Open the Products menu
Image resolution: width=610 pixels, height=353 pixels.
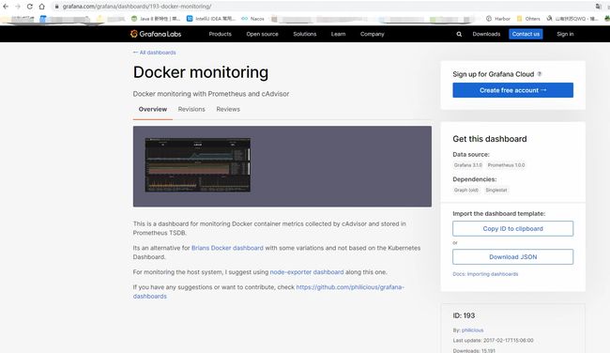click(220, 34)
